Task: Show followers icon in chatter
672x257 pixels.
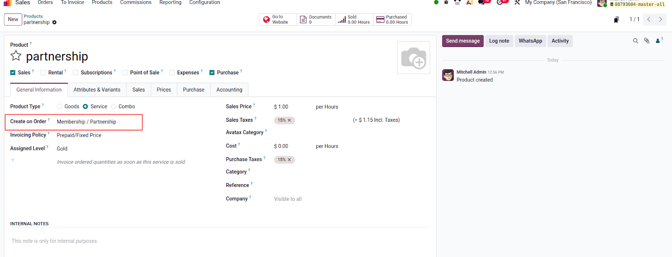Action: 659,40
